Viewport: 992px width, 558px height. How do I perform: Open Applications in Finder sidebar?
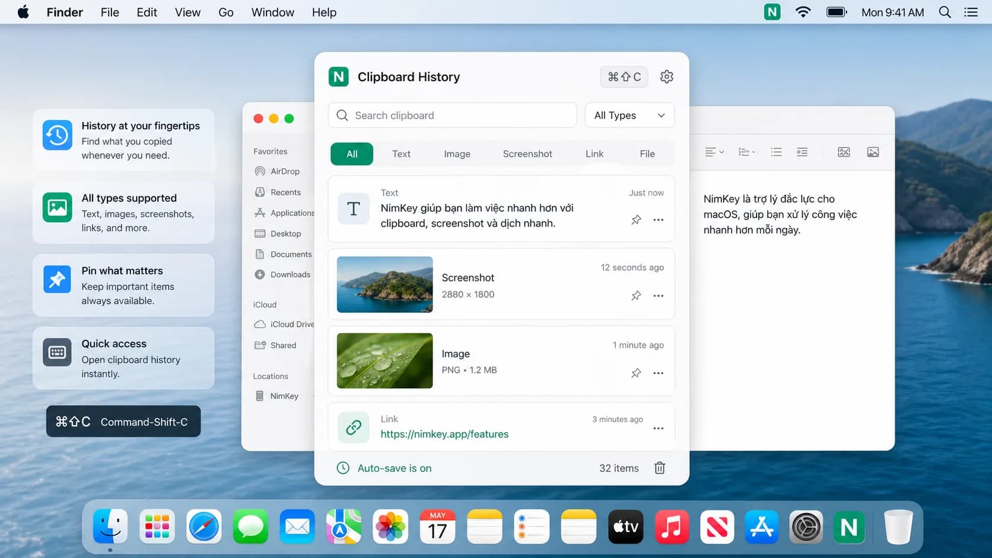click(284, 213)
